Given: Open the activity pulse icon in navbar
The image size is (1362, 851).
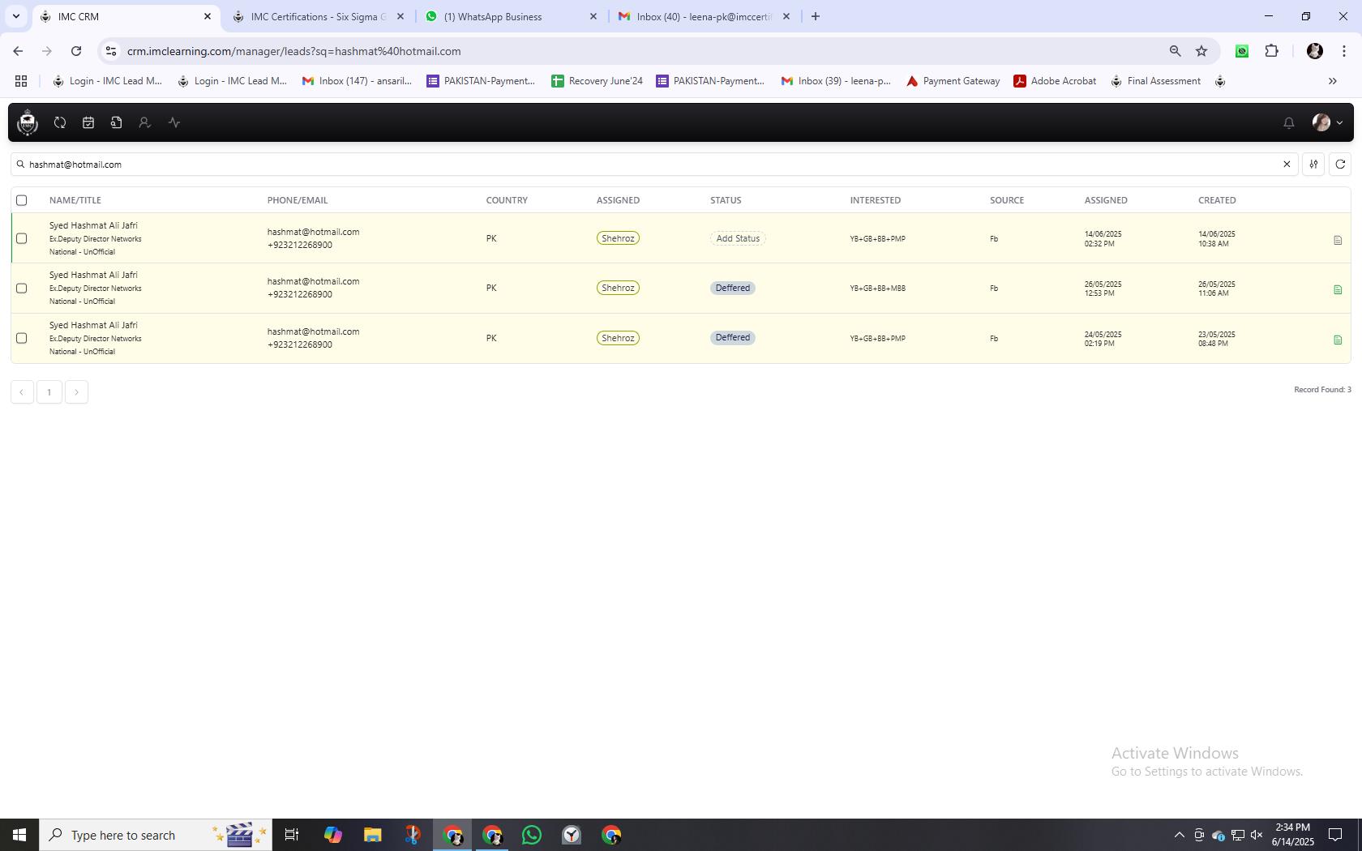Looking at the screenshot, I should tap(174, 122).
